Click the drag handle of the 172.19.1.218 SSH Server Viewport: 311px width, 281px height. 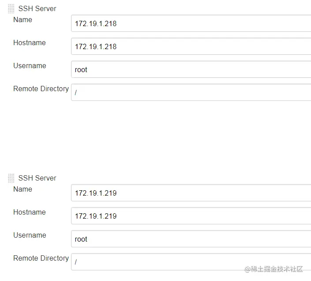[11, 8]
